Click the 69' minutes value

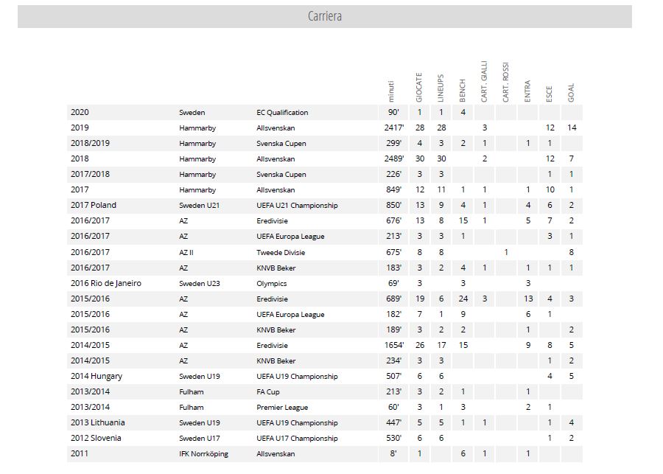(x=393, y=283)
